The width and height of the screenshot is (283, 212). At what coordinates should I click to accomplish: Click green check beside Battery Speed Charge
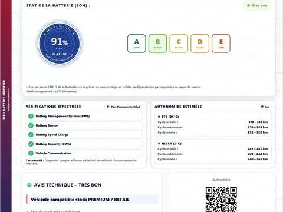click(31, 135)
